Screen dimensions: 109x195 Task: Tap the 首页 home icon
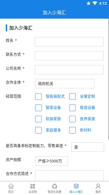pyautogui.click(x=11, y=186)
